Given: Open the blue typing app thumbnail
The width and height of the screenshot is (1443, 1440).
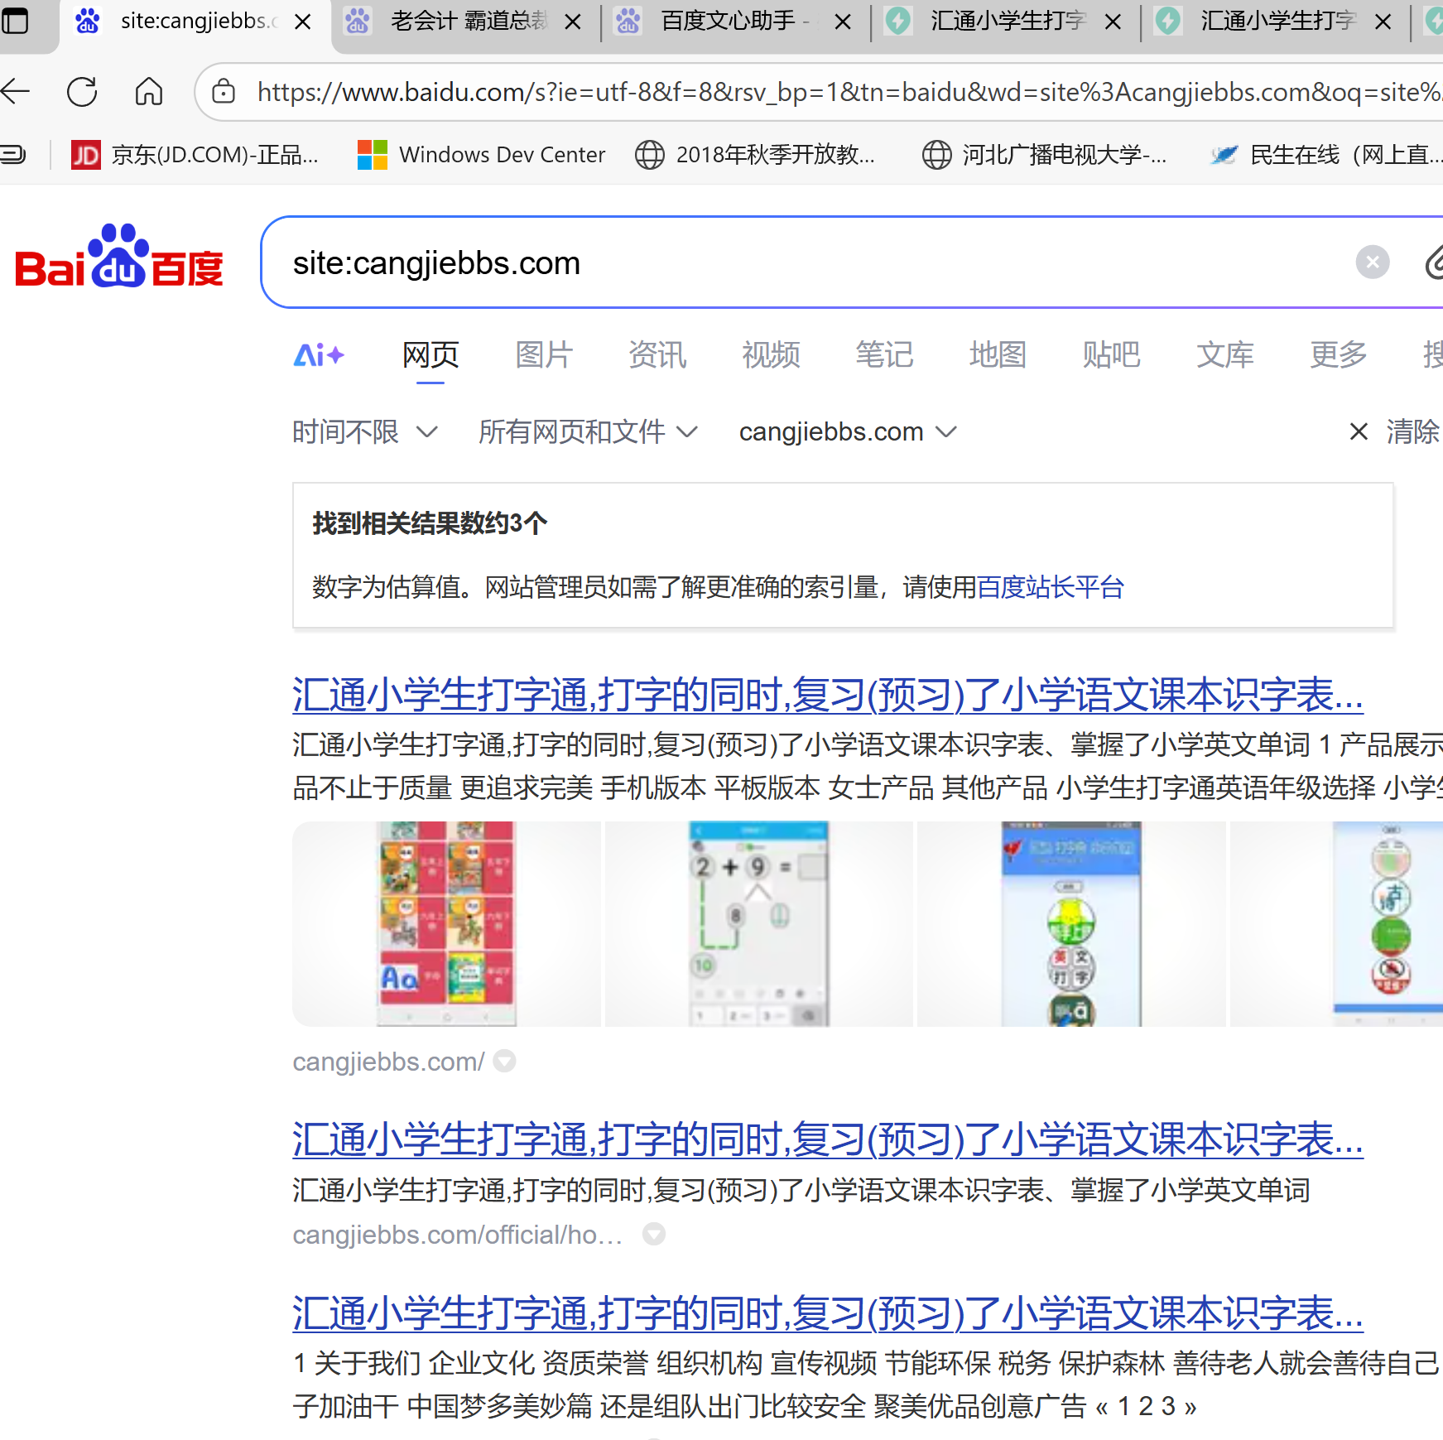Looking at the screenshot, I should [1071, 924].
